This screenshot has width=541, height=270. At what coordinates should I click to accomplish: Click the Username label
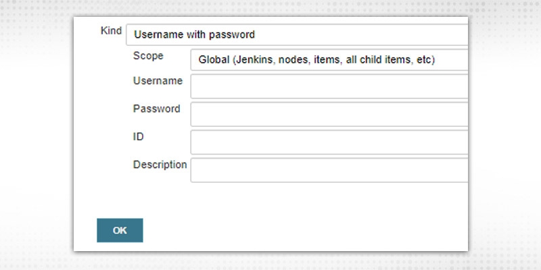tap(158, 81)
